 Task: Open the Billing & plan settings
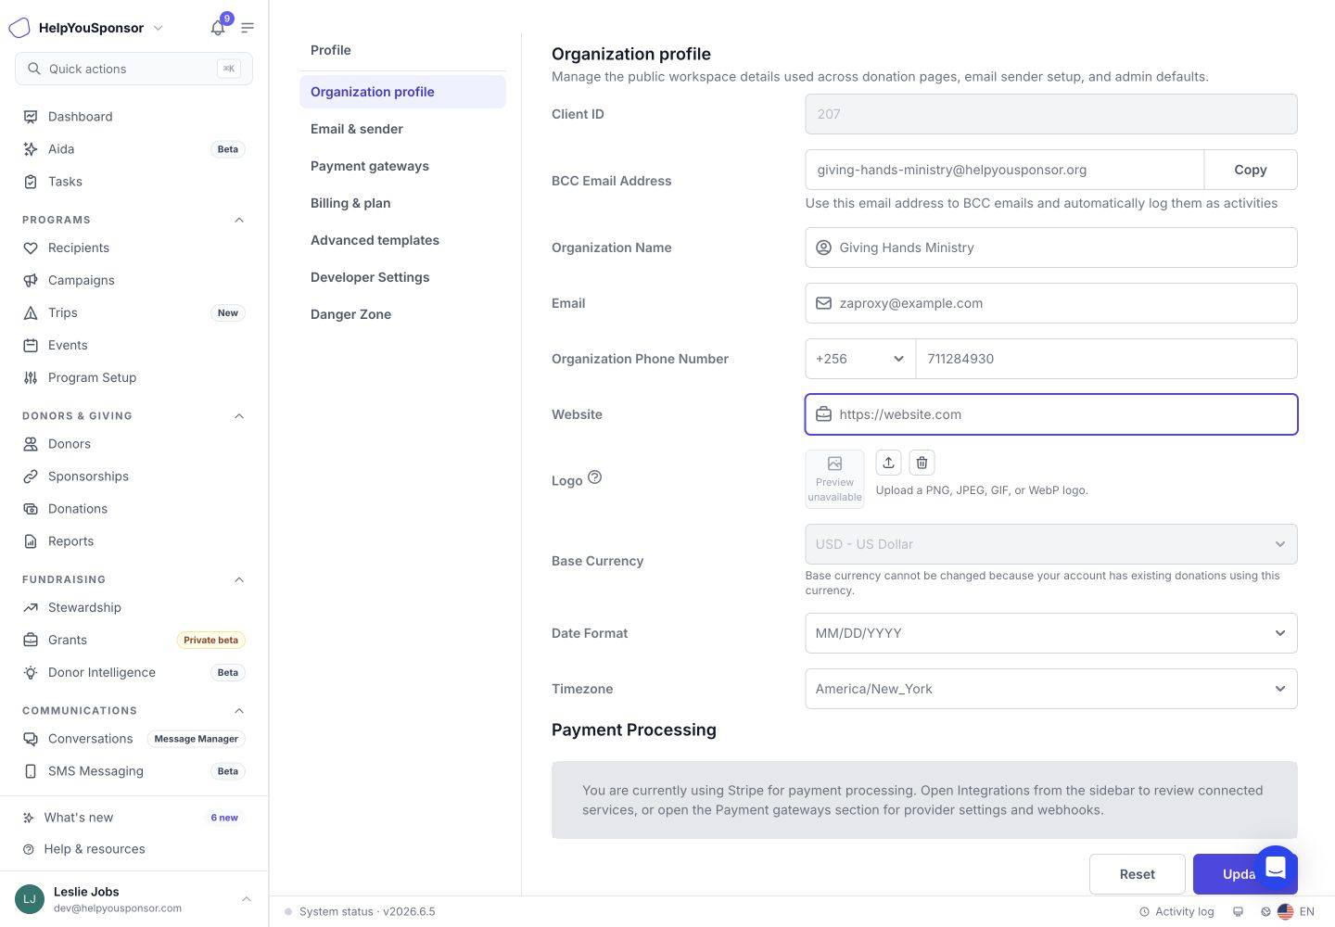[x=402, y=203]
